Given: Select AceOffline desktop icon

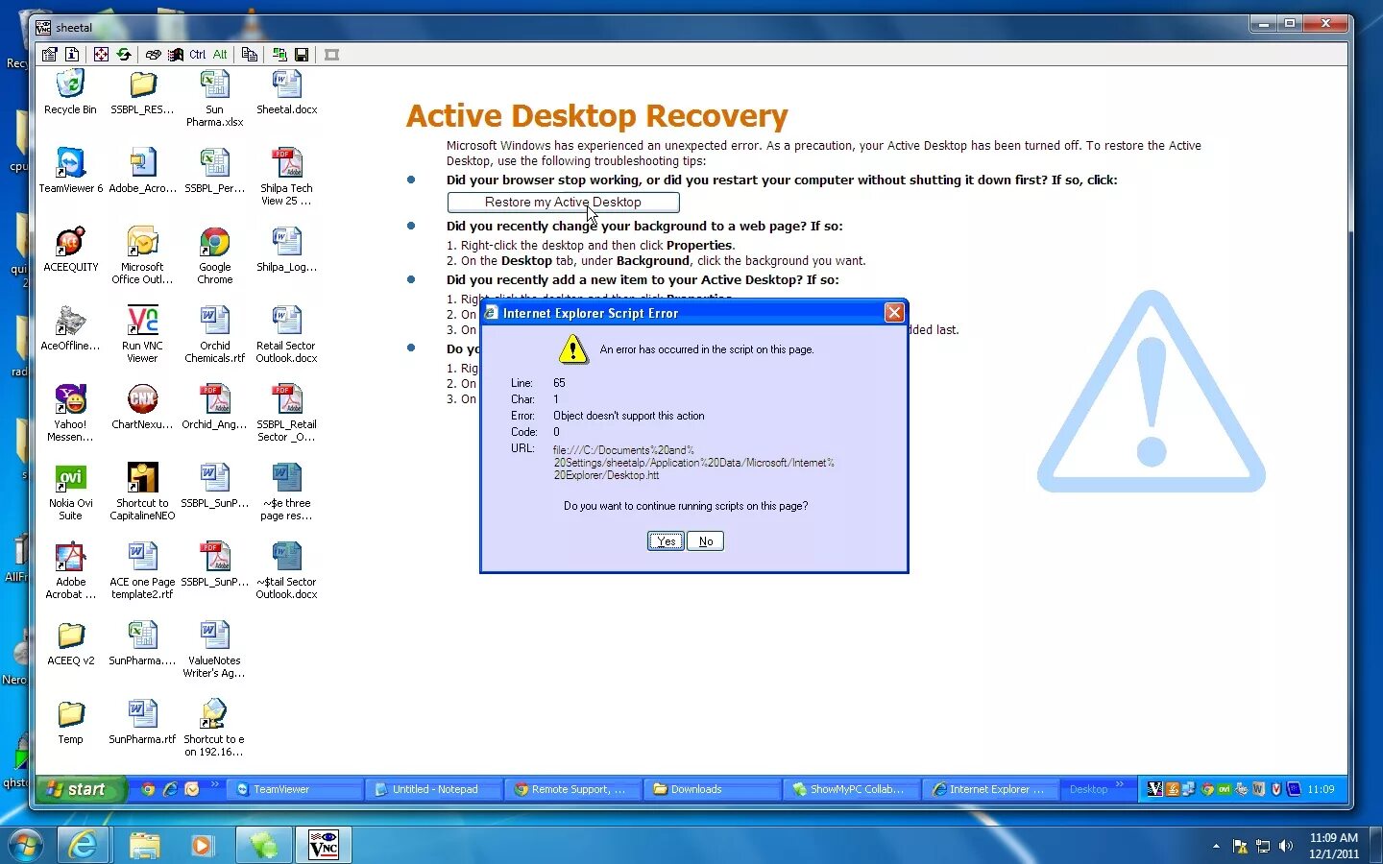Looking at the screenshot, I should pos(70,328).
